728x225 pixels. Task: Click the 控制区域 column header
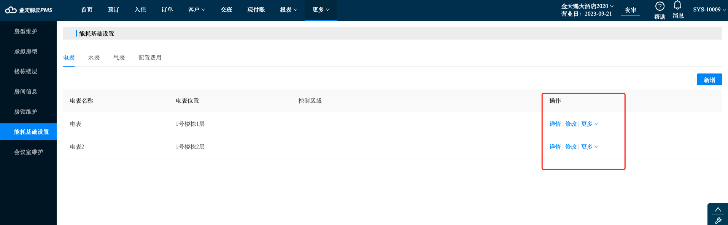coord(310,101)
